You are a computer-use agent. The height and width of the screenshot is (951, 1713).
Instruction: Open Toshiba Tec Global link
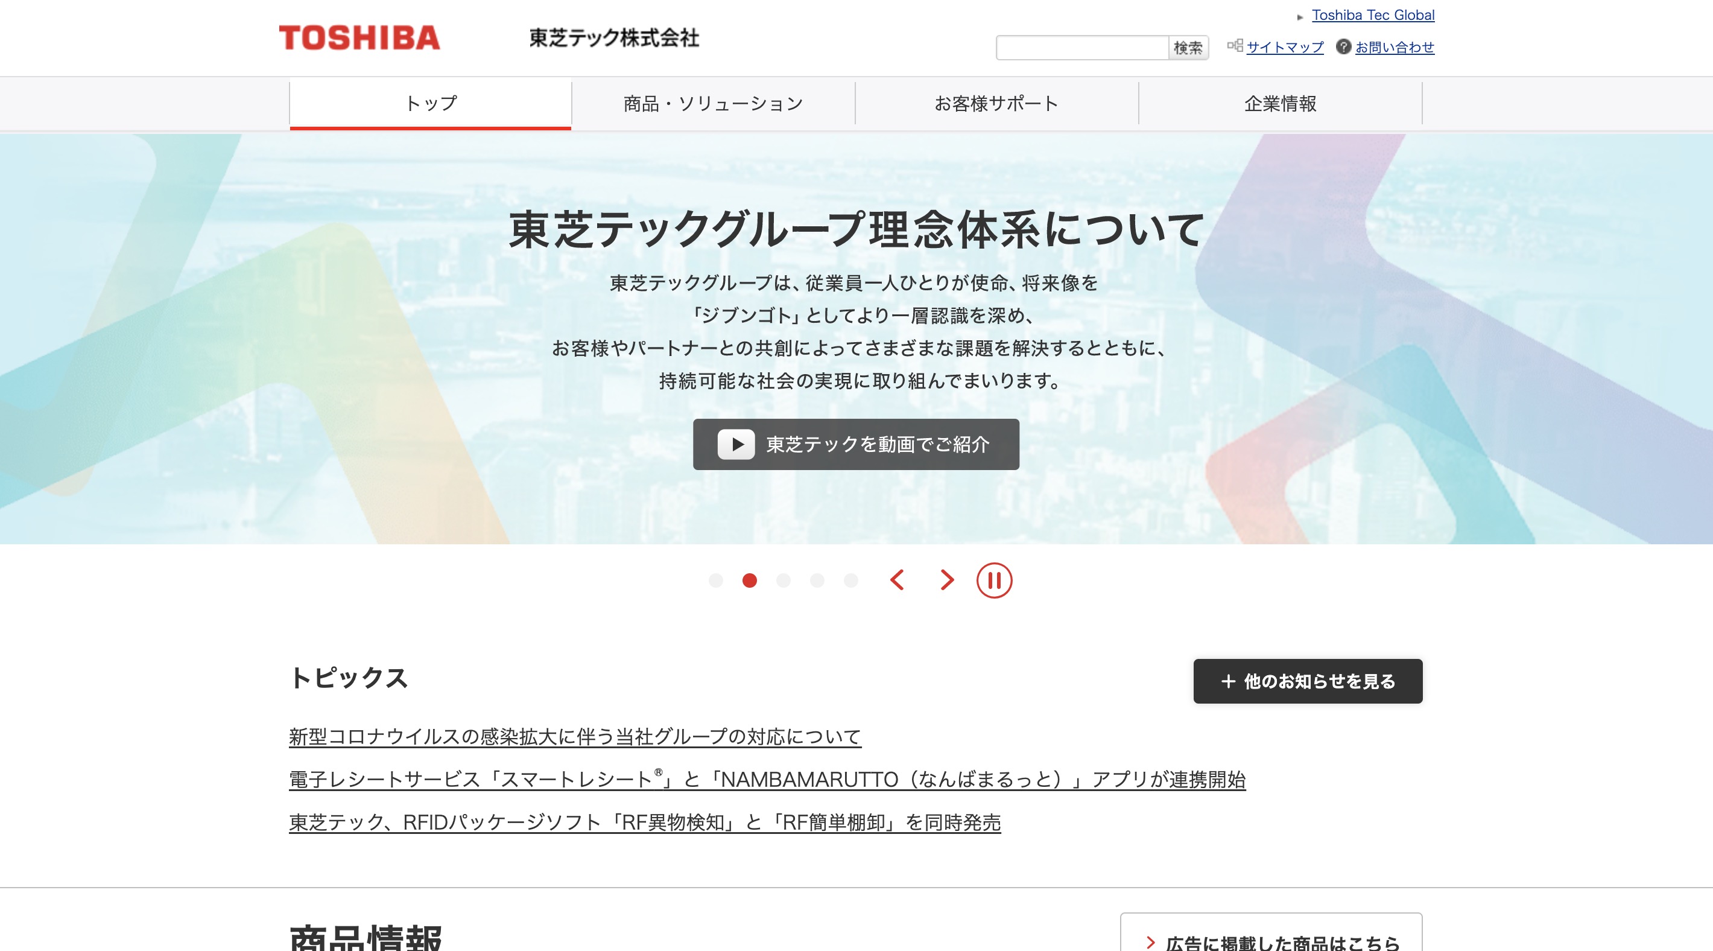(1373, 14)
